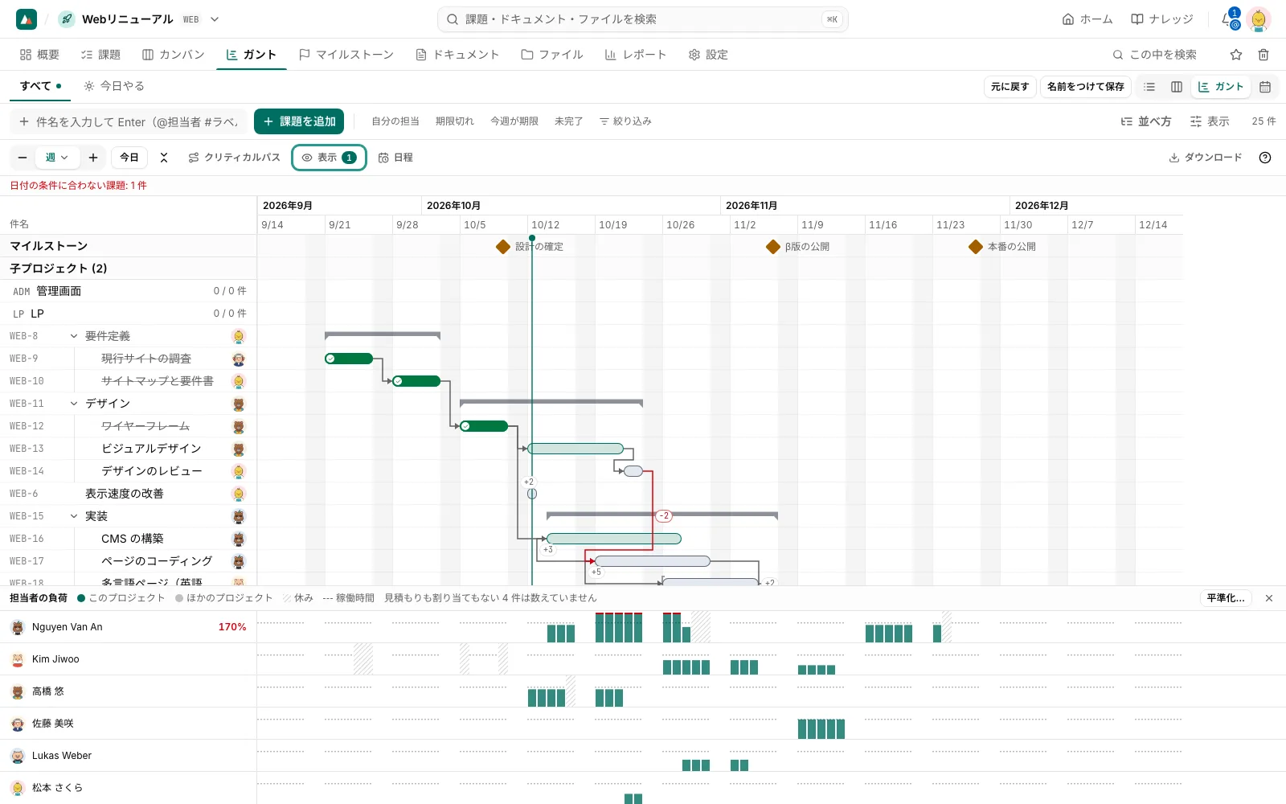Close the assignee workload panel
The image size is (1286, 804).
tap(1269, 598)
